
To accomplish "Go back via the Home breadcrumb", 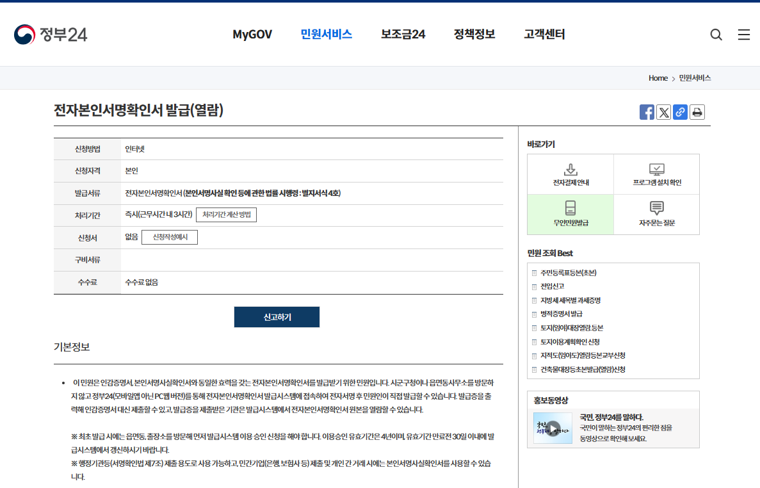I will coord(658,77).
